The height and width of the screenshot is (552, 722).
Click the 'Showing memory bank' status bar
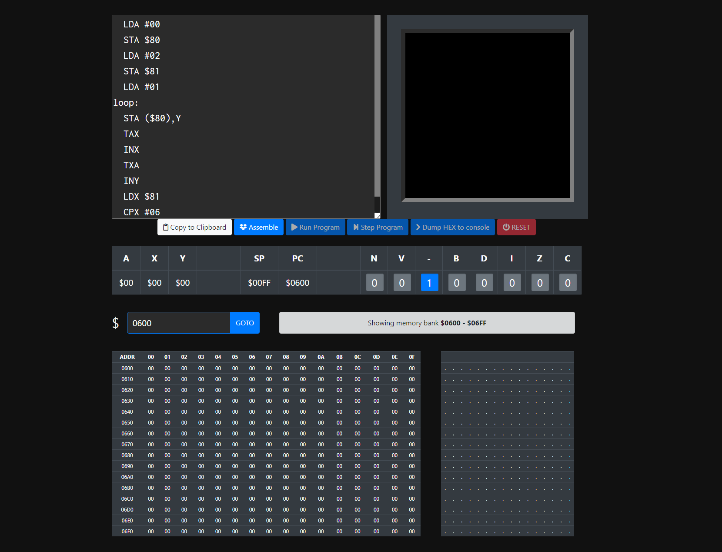click(x=427, y=323)
